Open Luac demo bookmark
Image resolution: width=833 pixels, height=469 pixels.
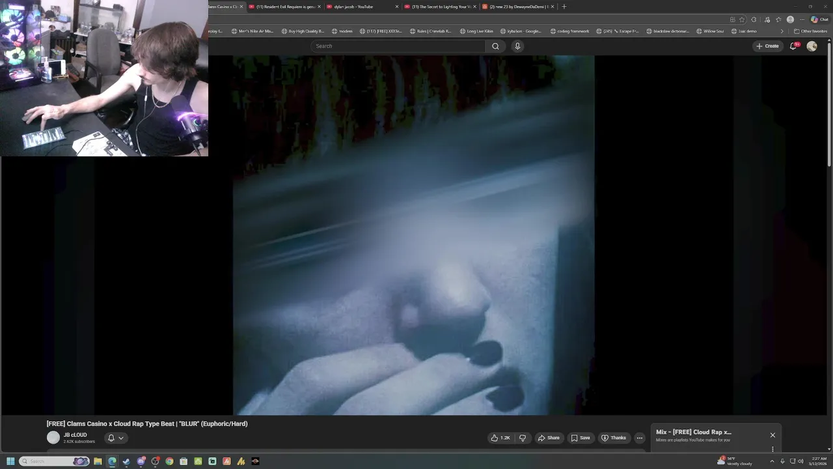[744, 31]
